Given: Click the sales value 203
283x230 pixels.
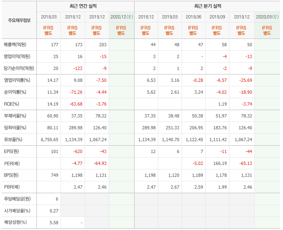Looking at the screenshot, I should pyautogui.click(x=103, y=45).
